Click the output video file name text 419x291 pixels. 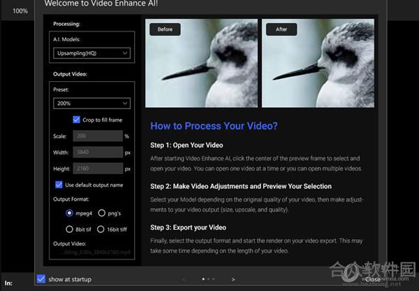pos(94,253)
